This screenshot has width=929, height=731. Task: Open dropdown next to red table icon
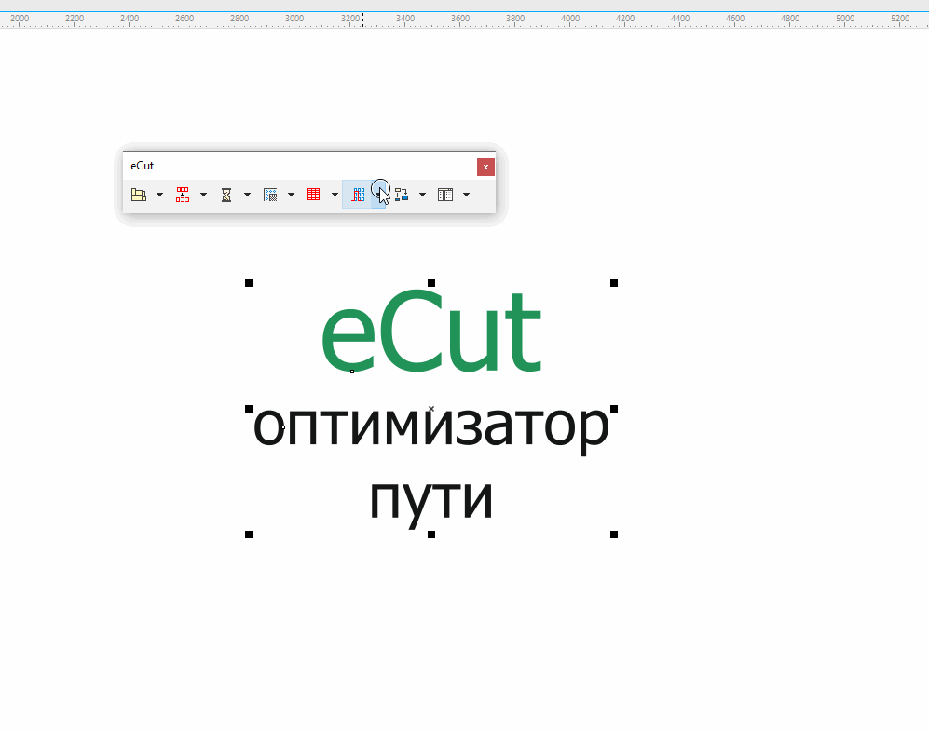335,195
